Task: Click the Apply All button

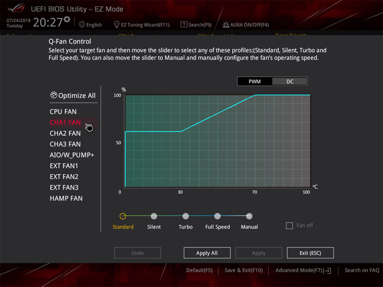Action: click(207, 253)
